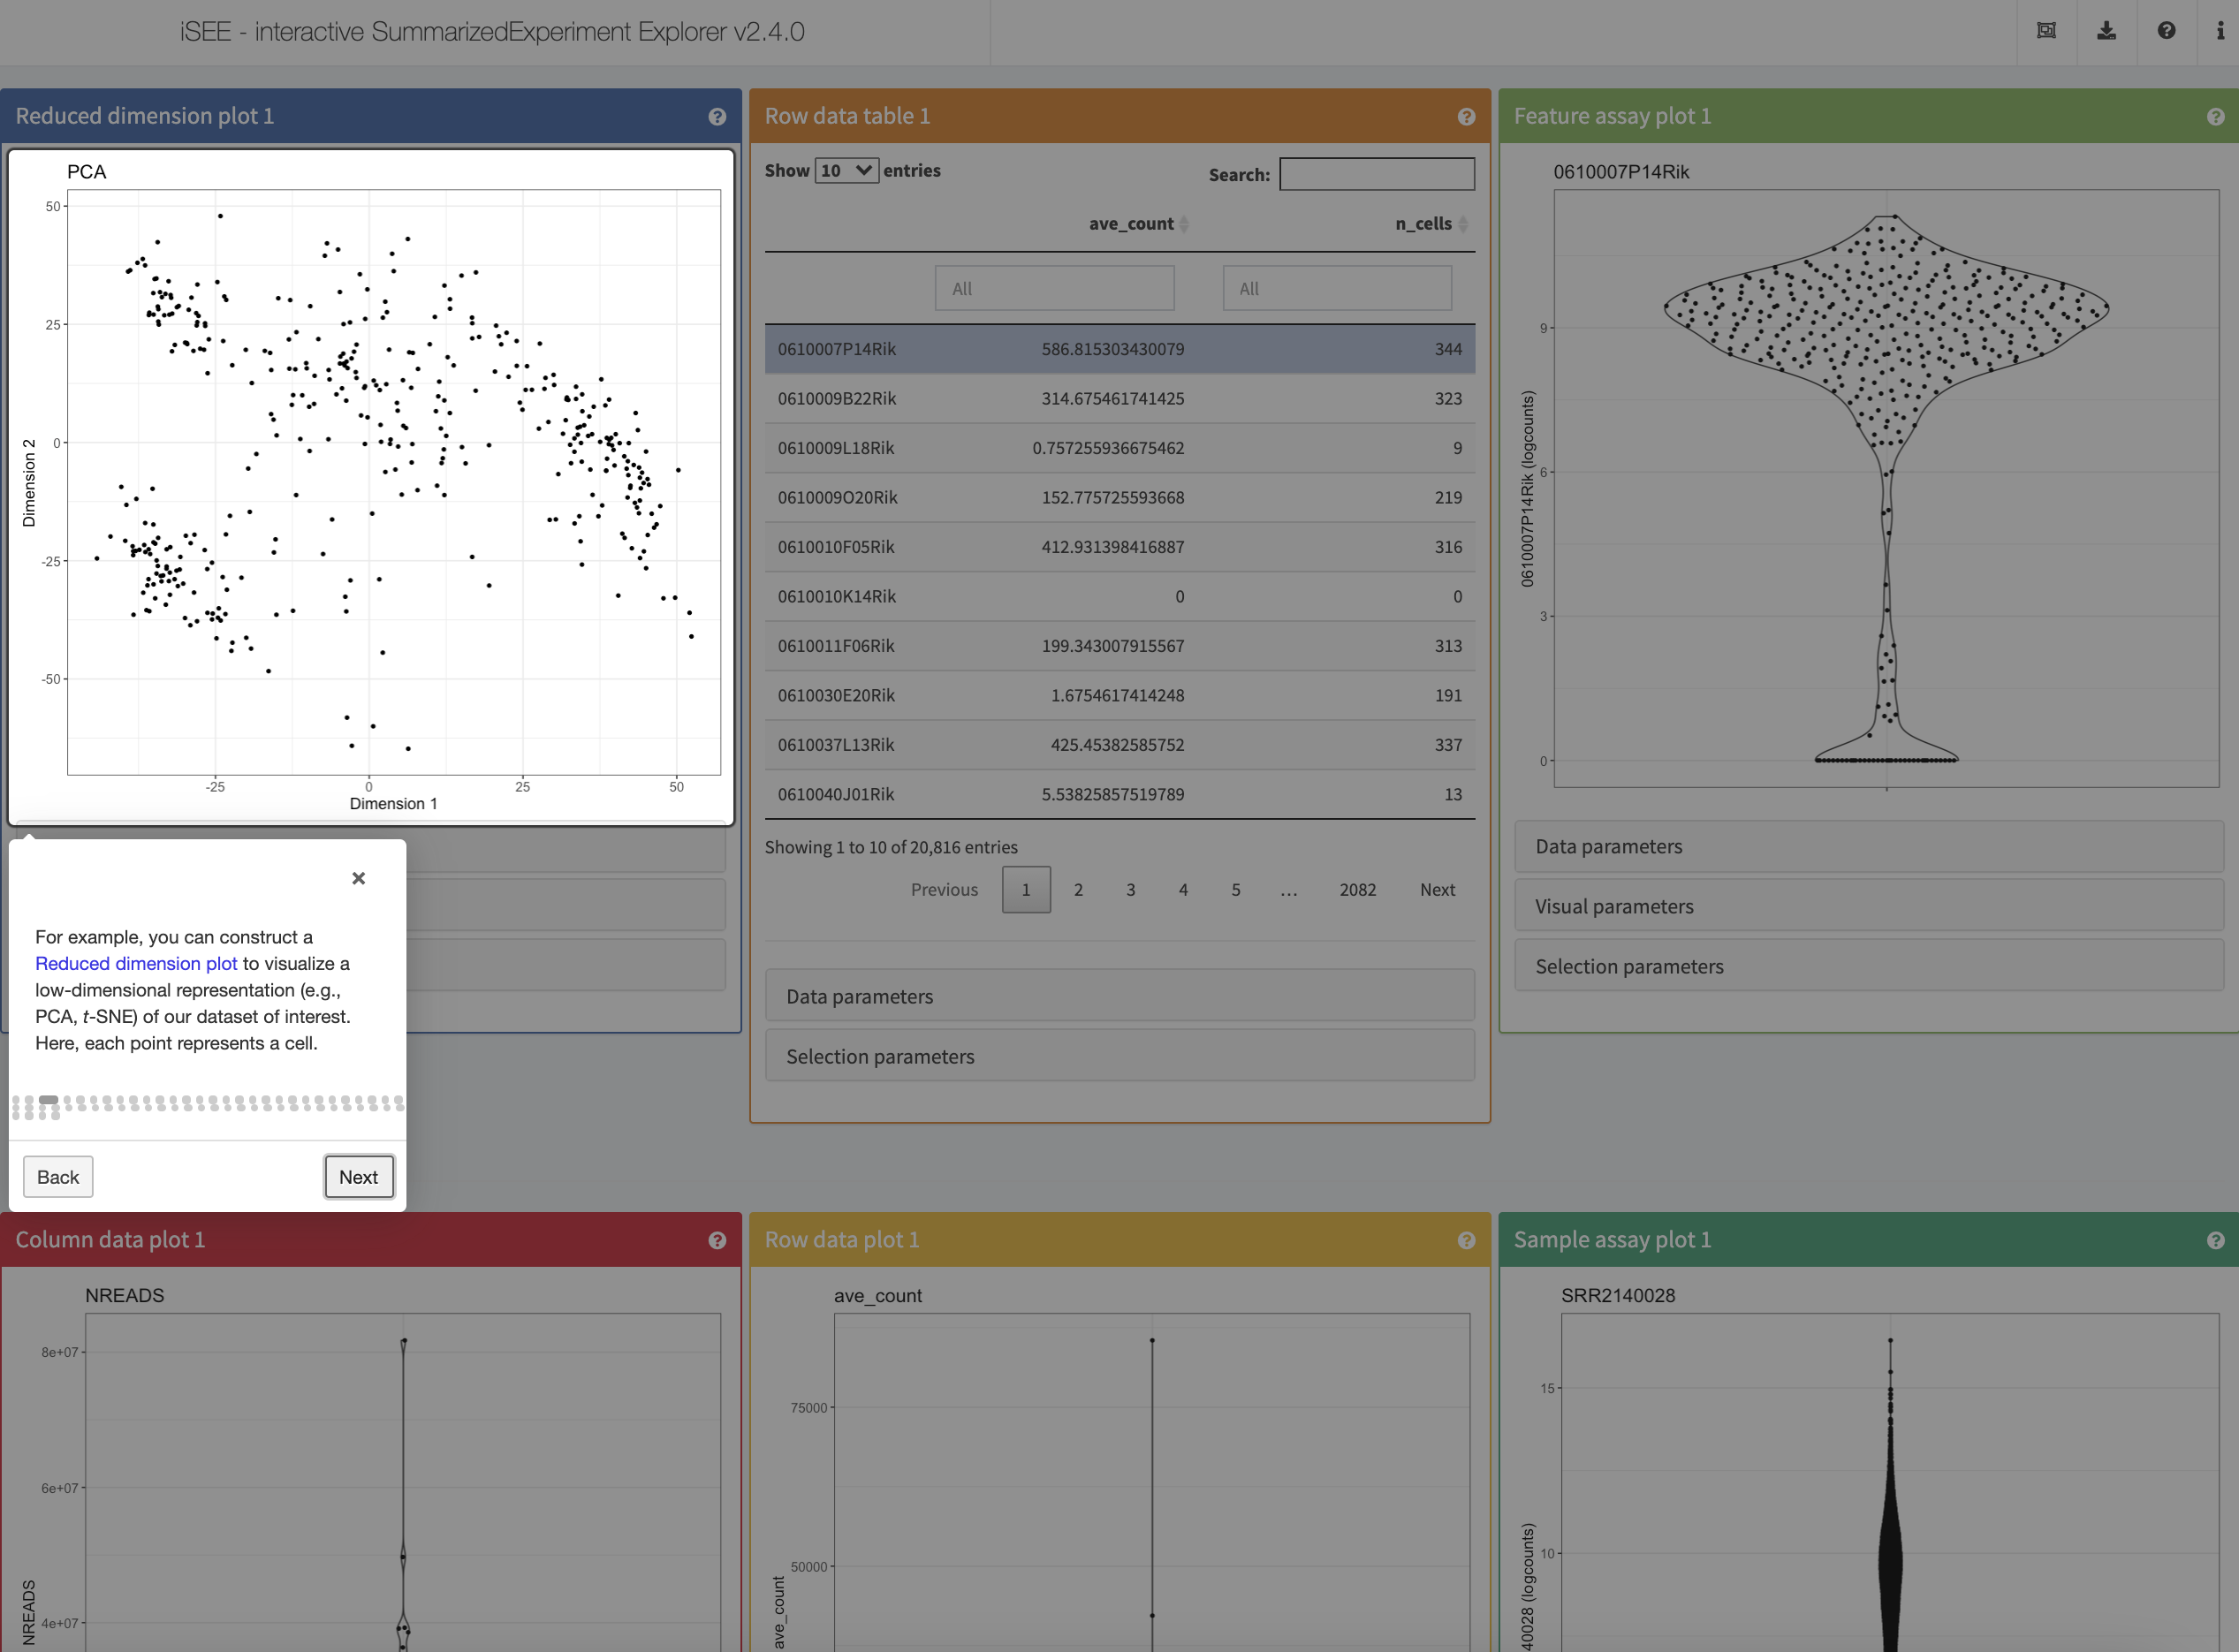The width and height of the screenshot is (2239, 1652).
Task: Click the Feature assay plot 1 help icon
Action: [x=2215, y=117]
